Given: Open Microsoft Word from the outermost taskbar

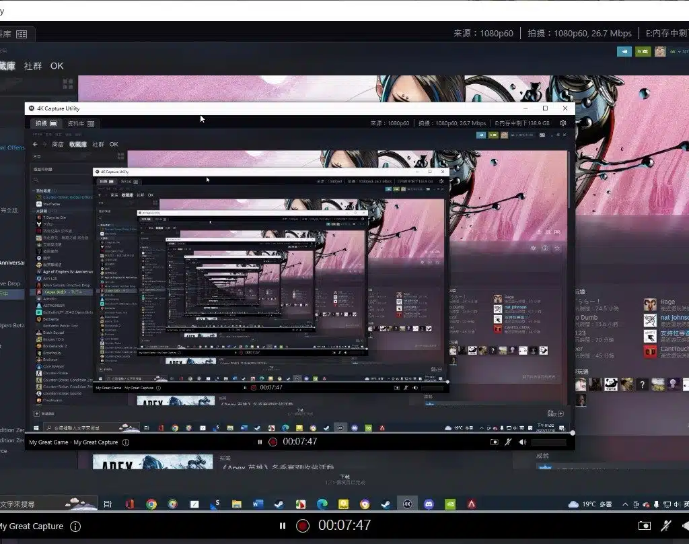Looking at the screenshot, I should (x=258, y=504).
